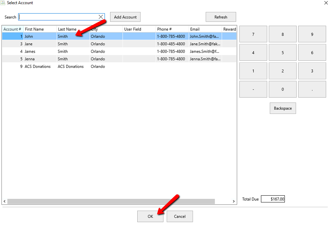Click the Add Account button

click(x=125, y=17)
